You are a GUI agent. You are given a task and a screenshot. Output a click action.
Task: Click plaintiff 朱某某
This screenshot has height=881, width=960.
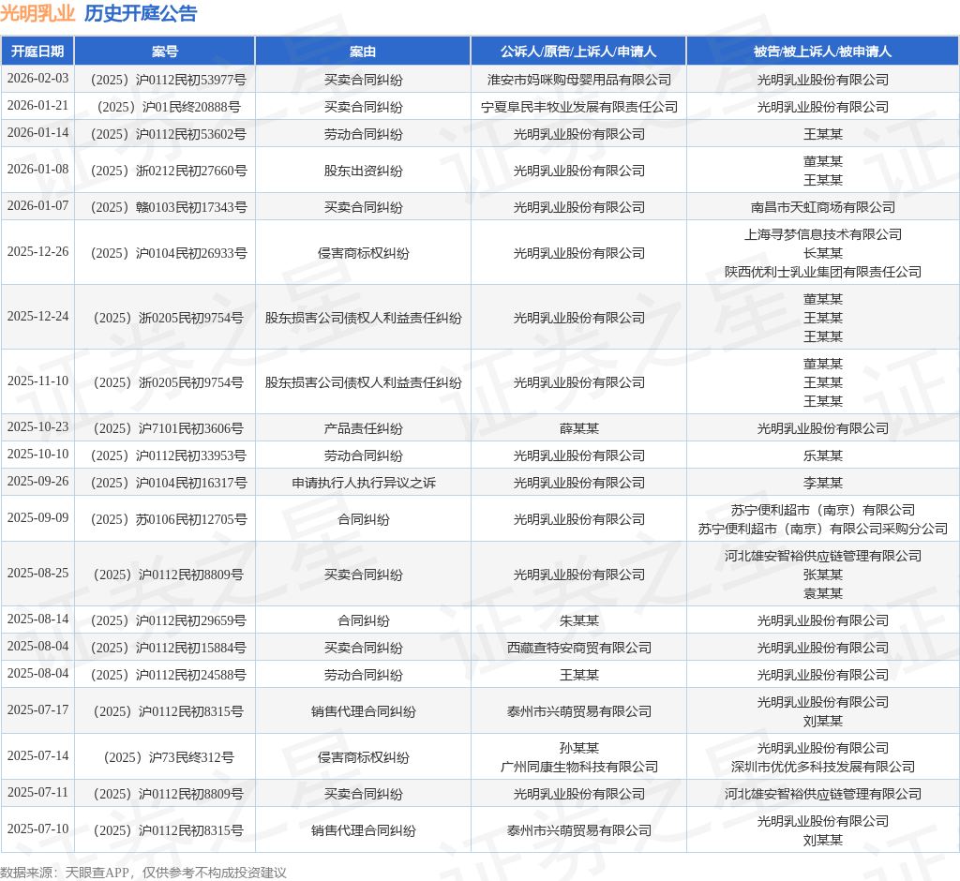click(x=578, y=620)
